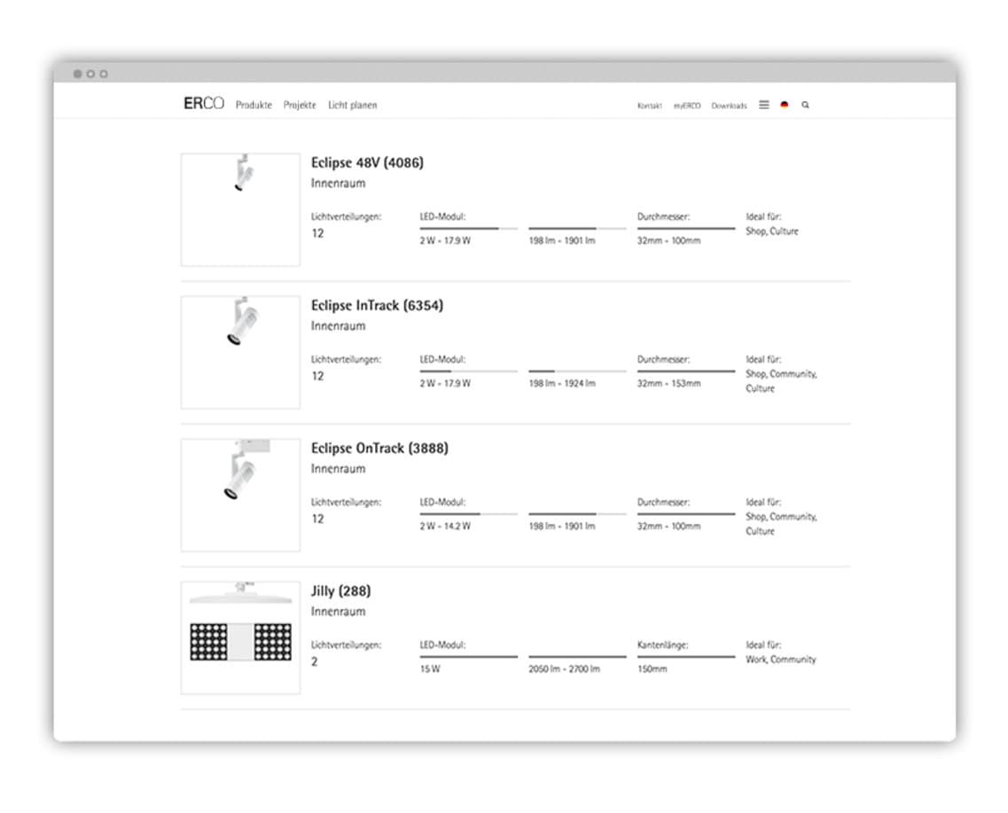Open Eclipse 48V (4086) product title
This screenshot has width=1008, height=813.
pyautogui.click(x=367, y=162)
